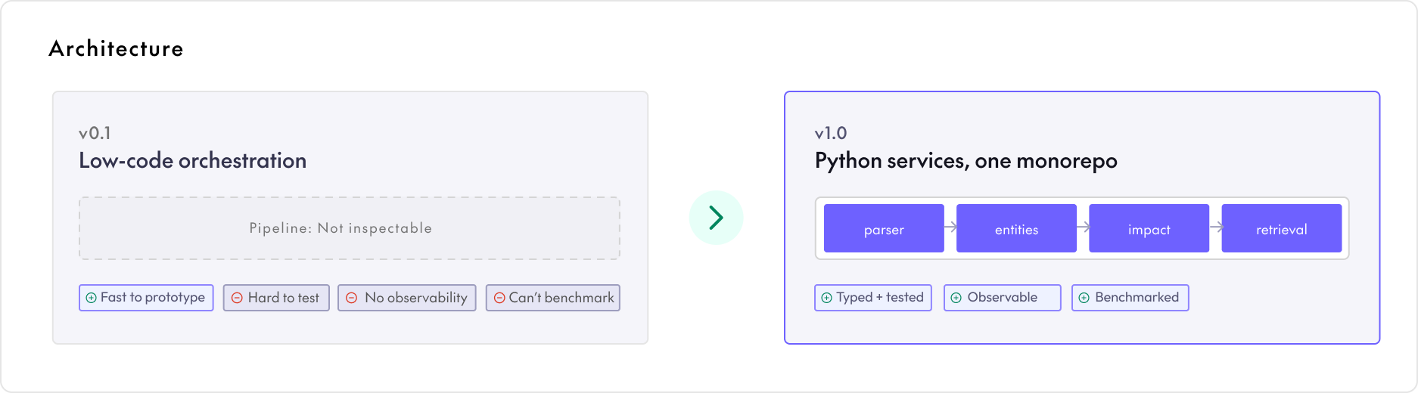Viewport: 1418px width, 393px height.
Task: Select the impact service block
Action: [x=1149, y=228]
